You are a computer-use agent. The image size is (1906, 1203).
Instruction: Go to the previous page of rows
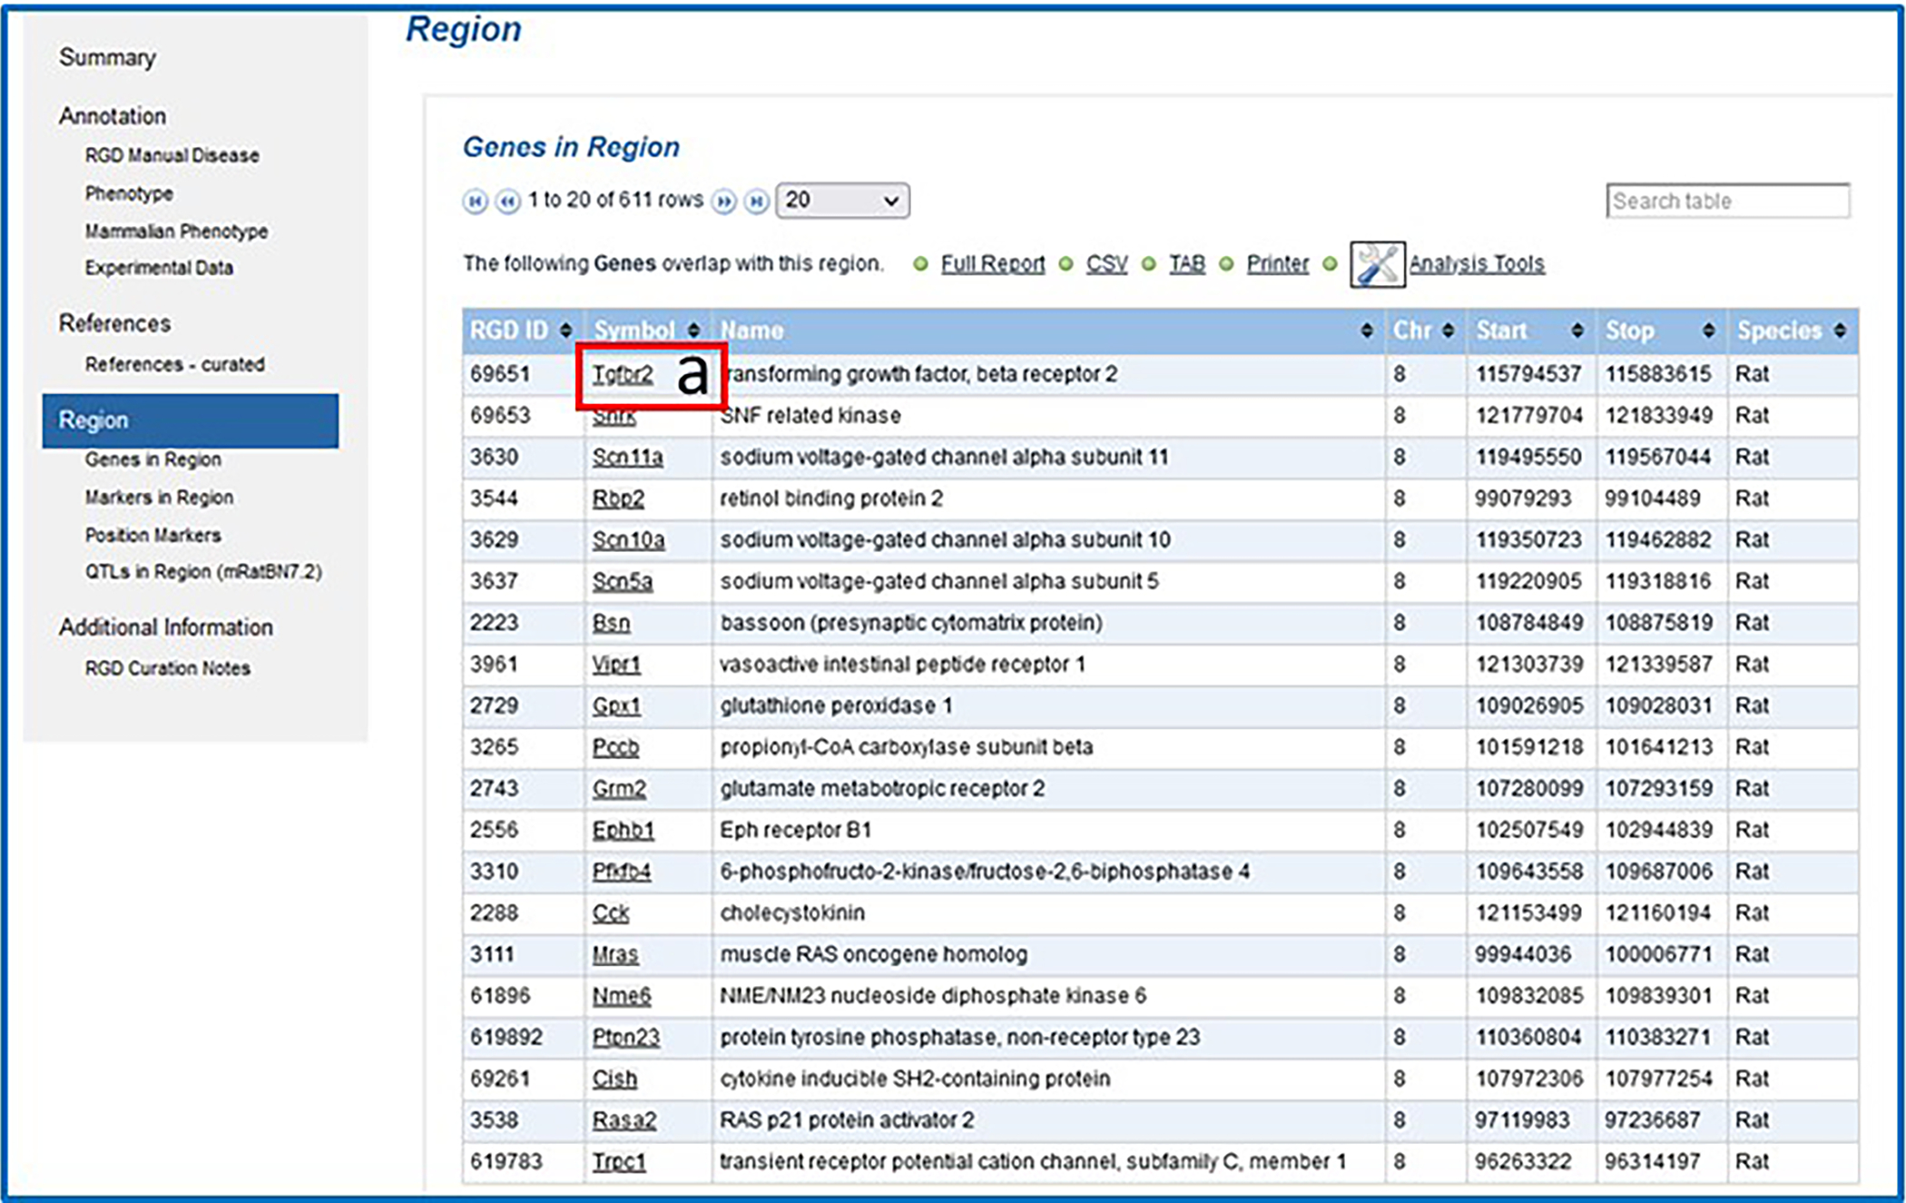[507, 201]
